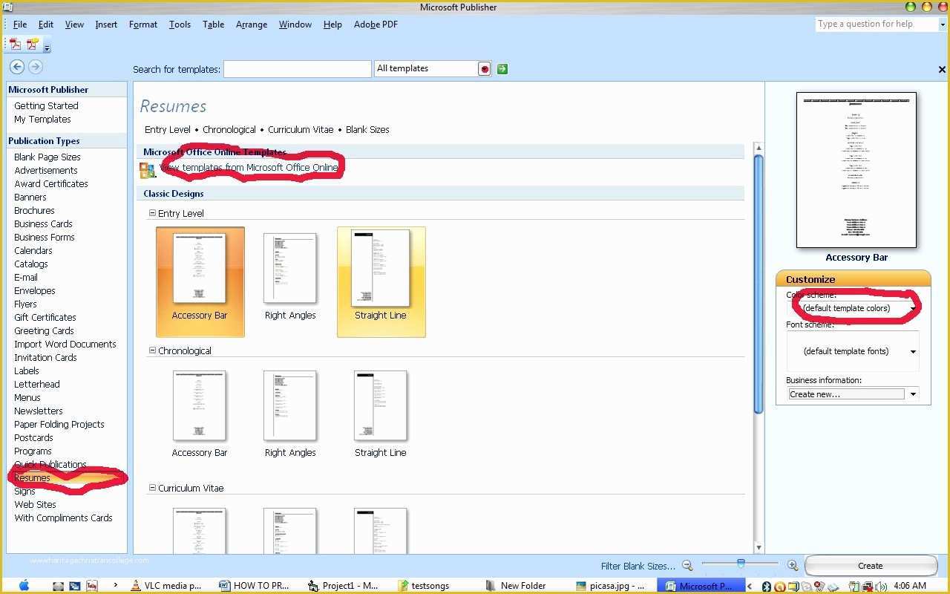The width and height of the screenshot is (950, 594).
Task: Click the zoom in magnifier icon
Action: coord(793,566)
